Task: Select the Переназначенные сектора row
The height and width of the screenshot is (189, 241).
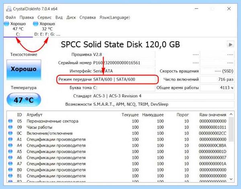Action: coord(118,121)
